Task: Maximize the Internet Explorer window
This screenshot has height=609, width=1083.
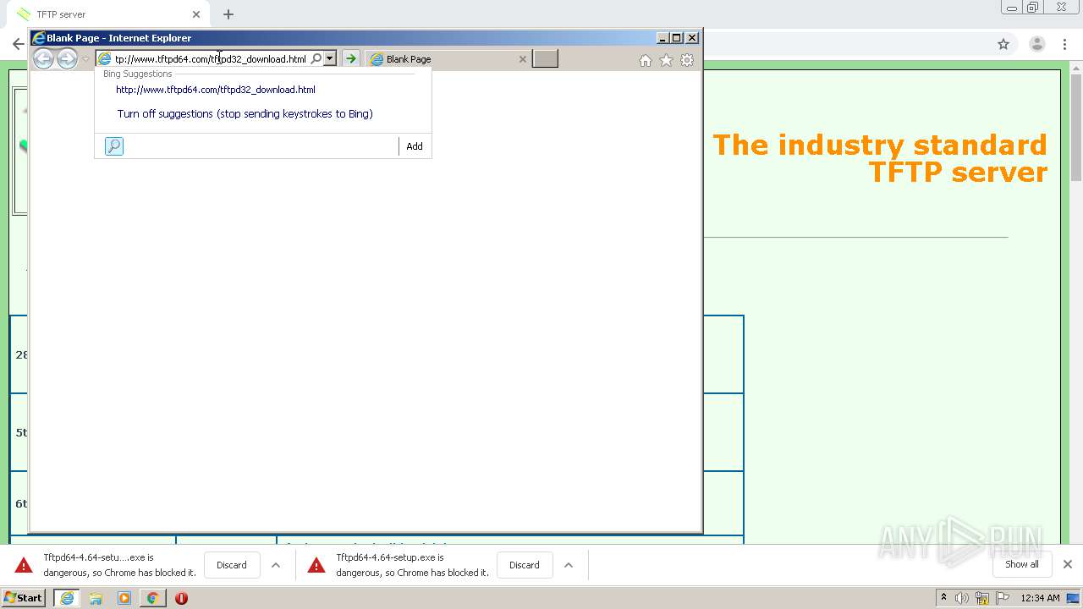Action: pos(676,38)
